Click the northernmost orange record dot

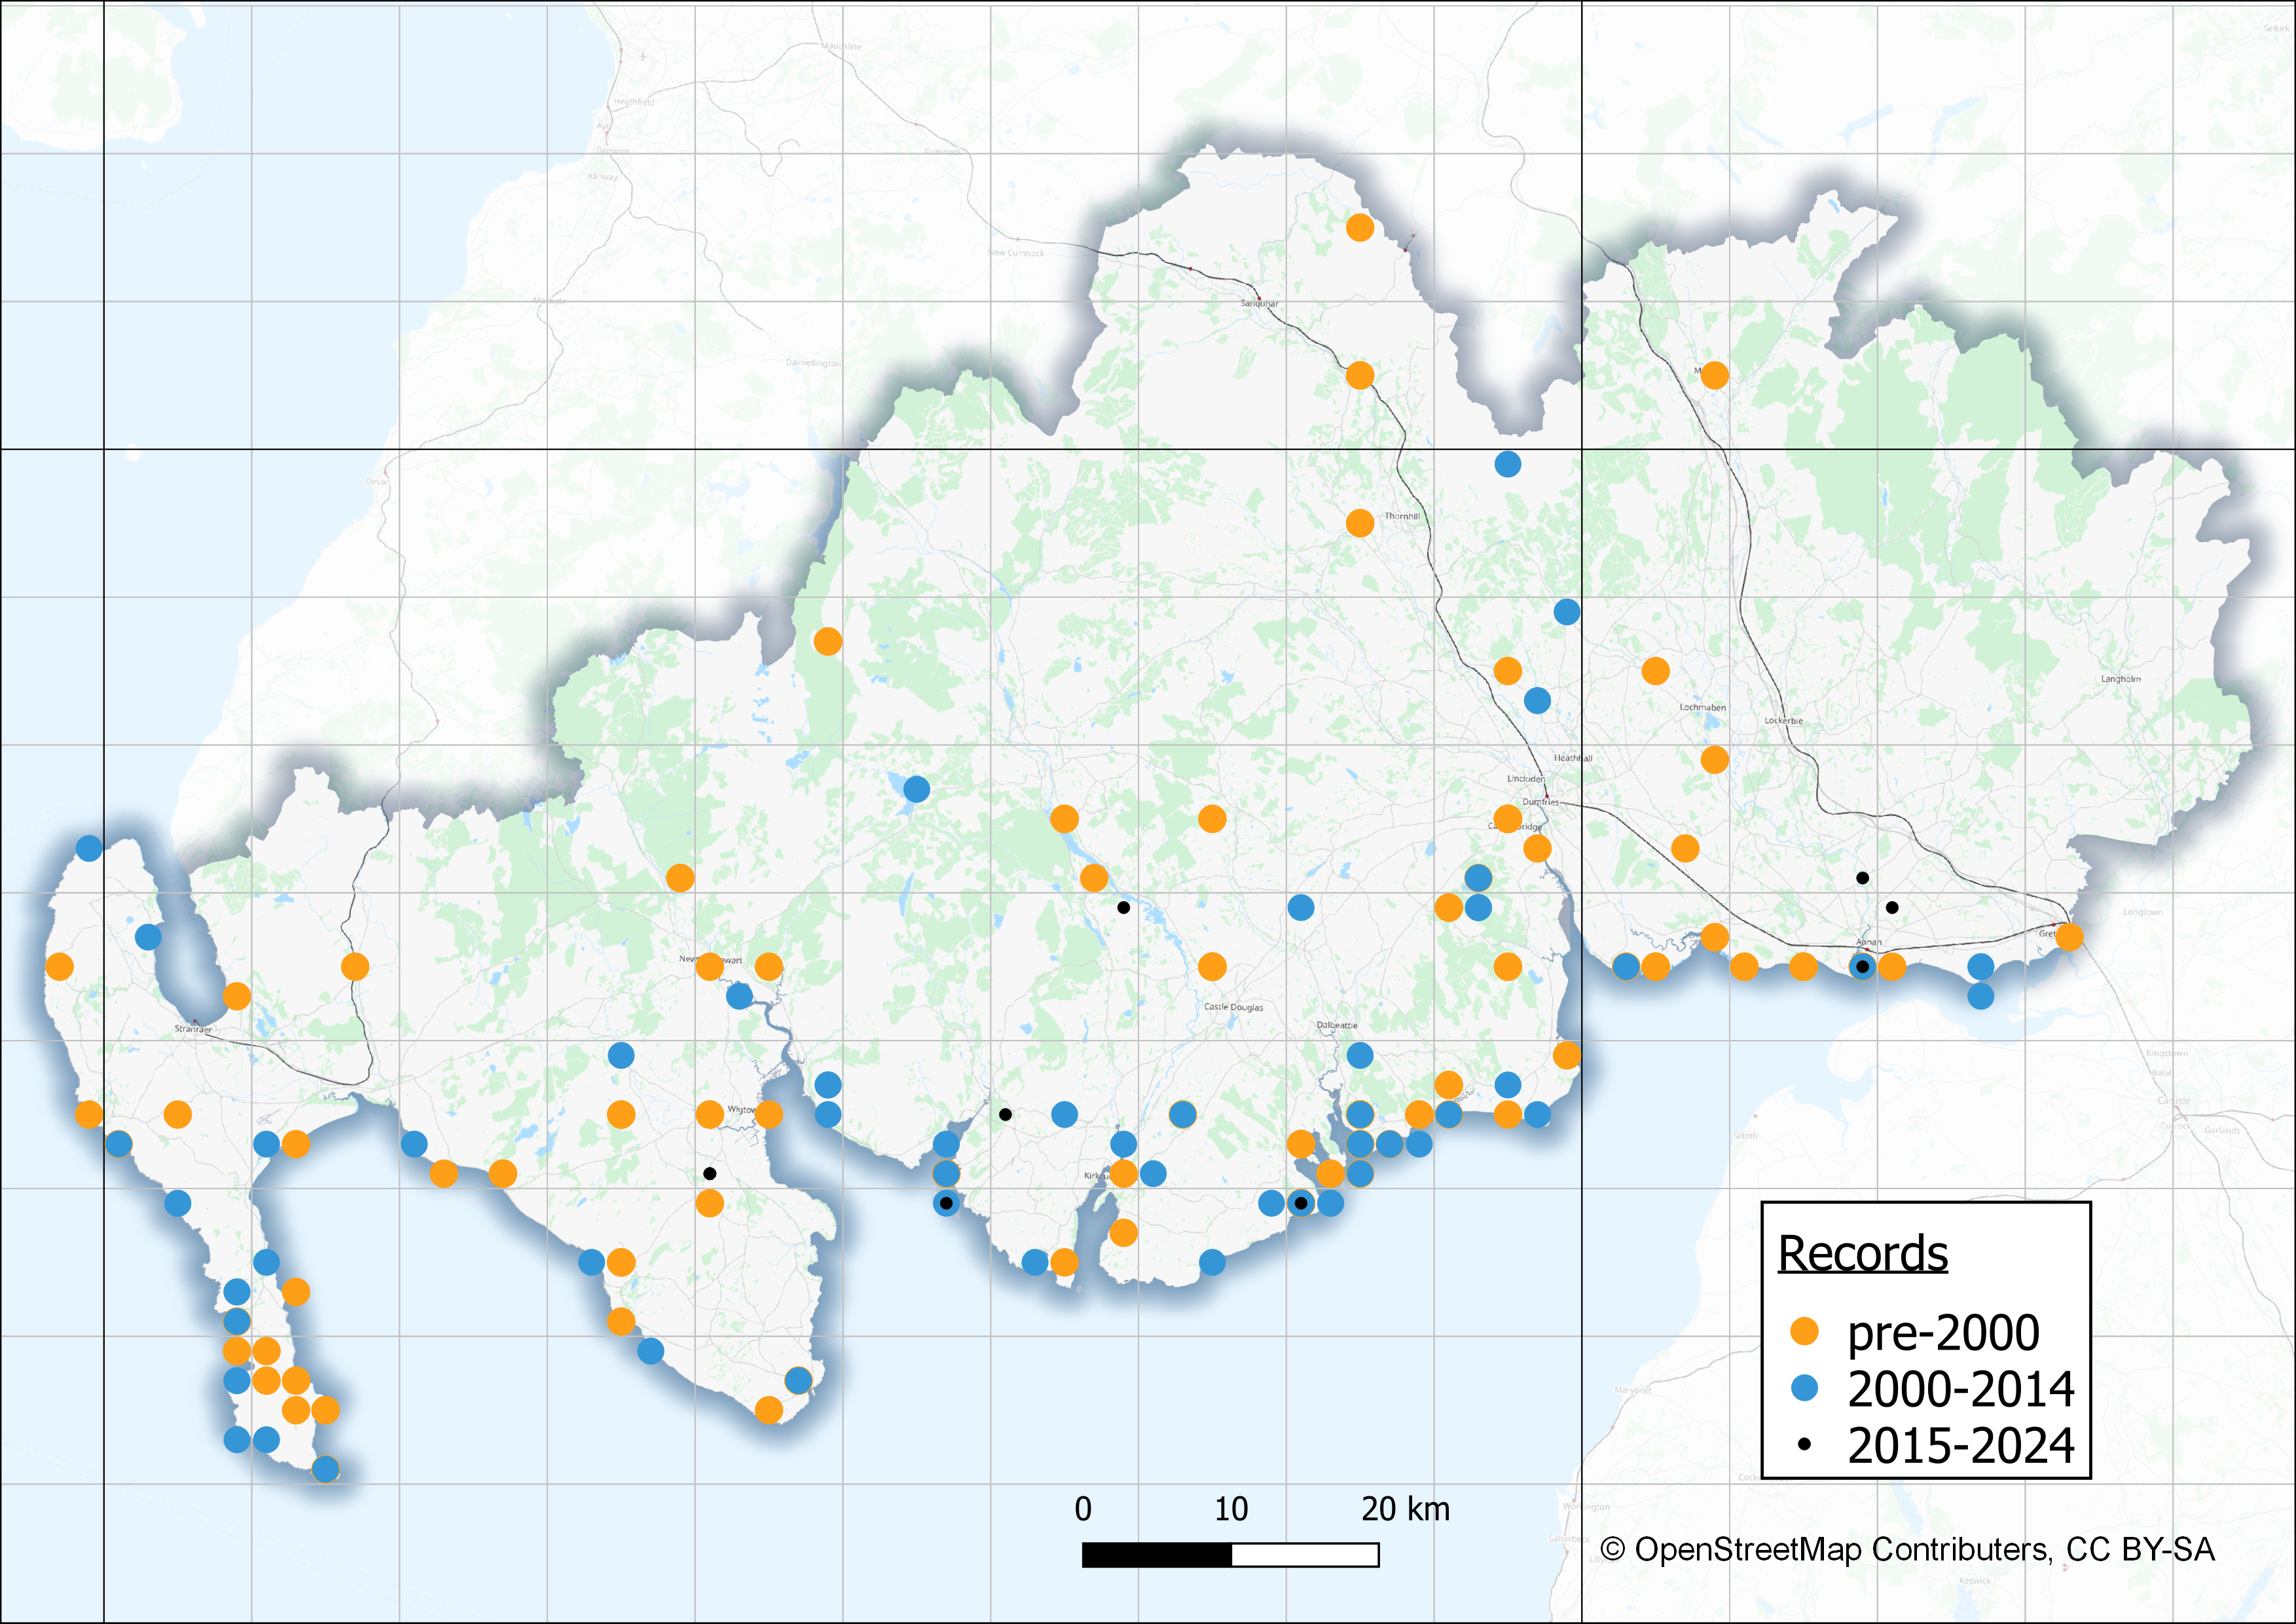point(1359,228)
